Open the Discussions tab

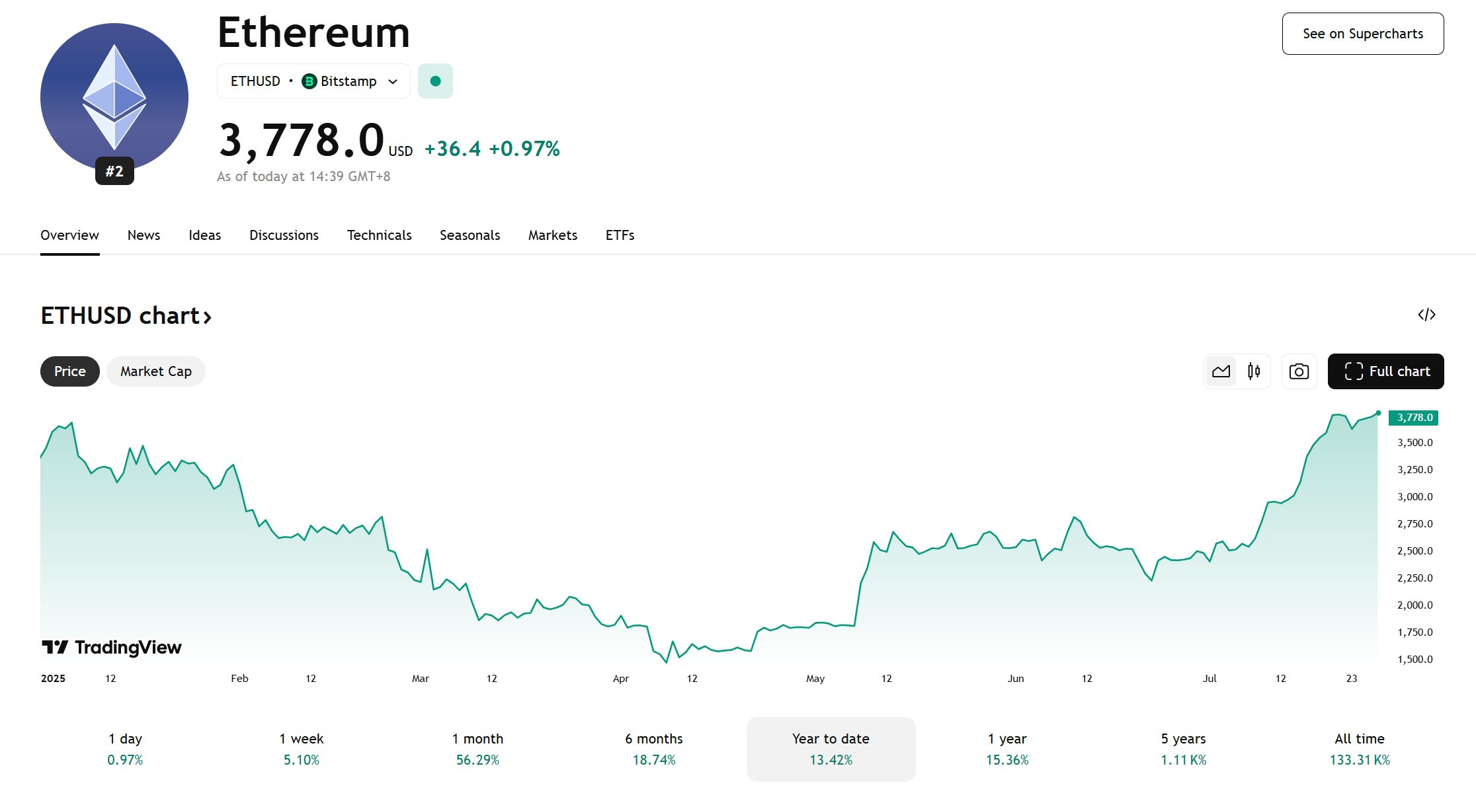click(284, 235)
